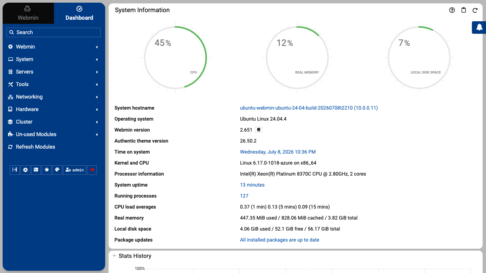
Task: Select the CPU load averages values
Action: pyautogui.click(x=285, y=207)
